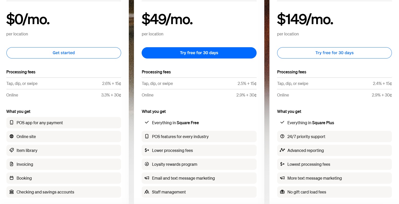
Task: Click the Get started button
Action: click(64, 53)
